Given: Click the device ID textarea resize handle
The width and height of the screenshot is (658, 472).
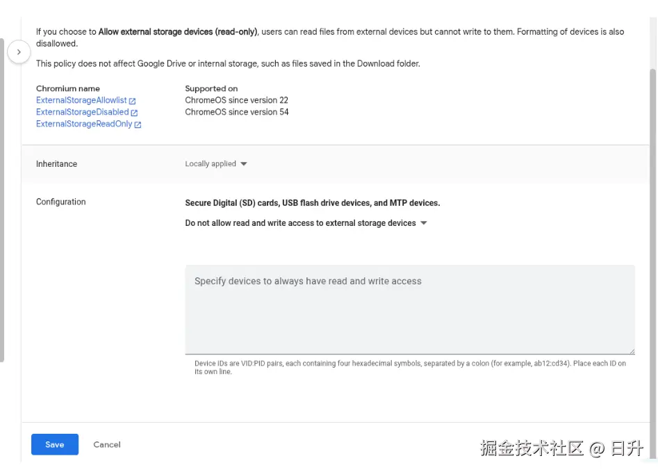Looking at the screenshot, I should coord(632,351).
